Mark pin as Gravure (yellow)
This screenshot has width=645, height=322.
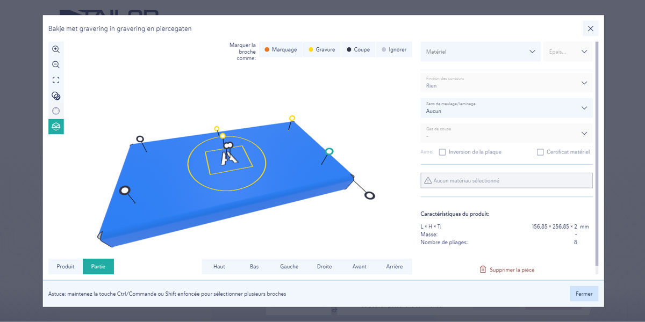tap(321, 50)
